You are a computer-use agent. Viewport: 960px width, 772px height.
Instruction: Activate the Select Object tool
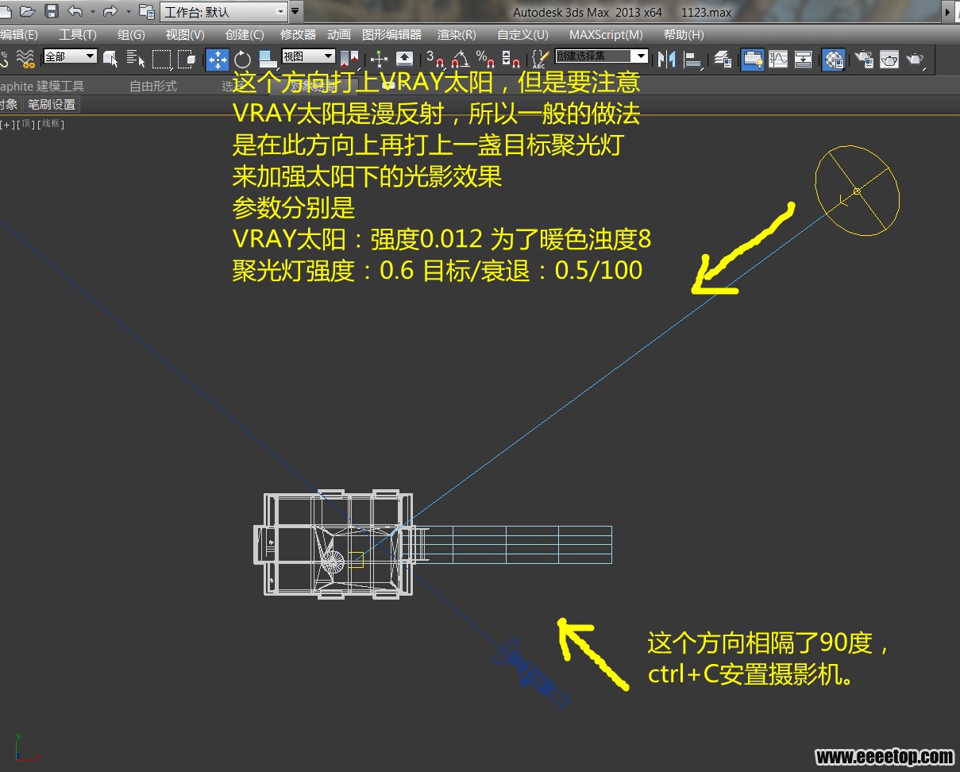[111, 59]
